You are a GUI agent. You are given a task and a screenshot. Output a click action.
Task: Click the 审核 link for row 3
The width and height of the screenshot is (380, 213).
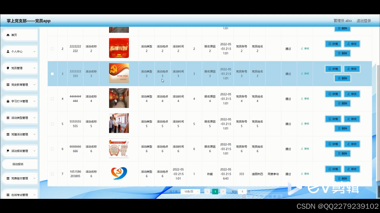(x=305, y=73)
